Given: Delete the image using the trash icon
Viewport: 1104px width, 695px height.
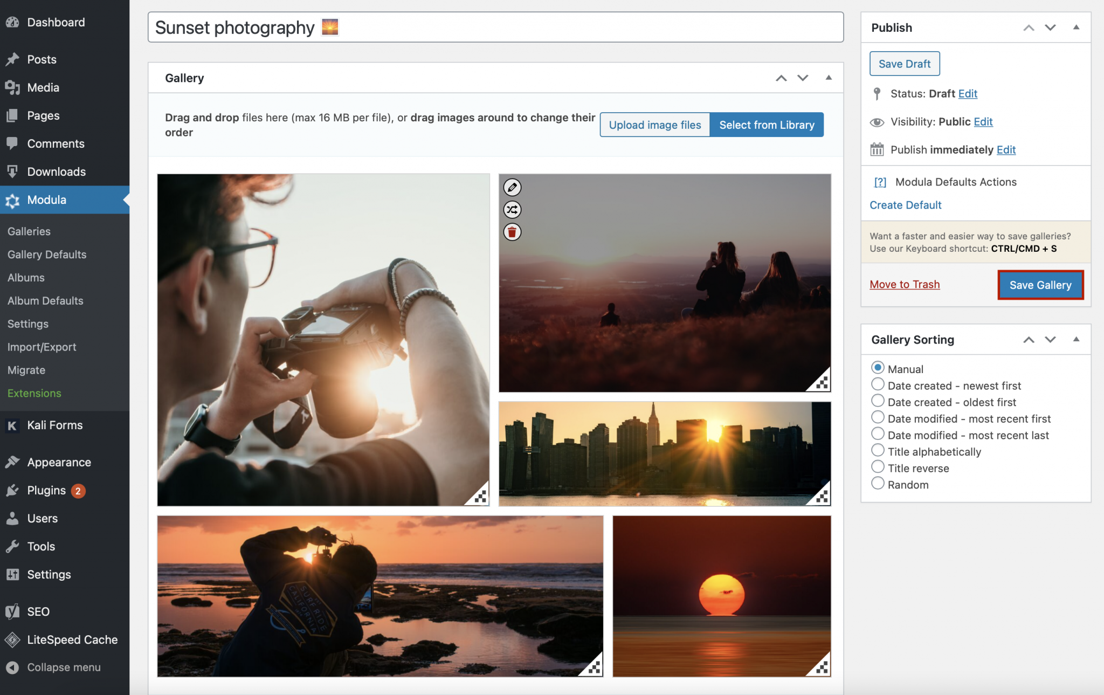Looking at the screenshot, I should [512, 232].
